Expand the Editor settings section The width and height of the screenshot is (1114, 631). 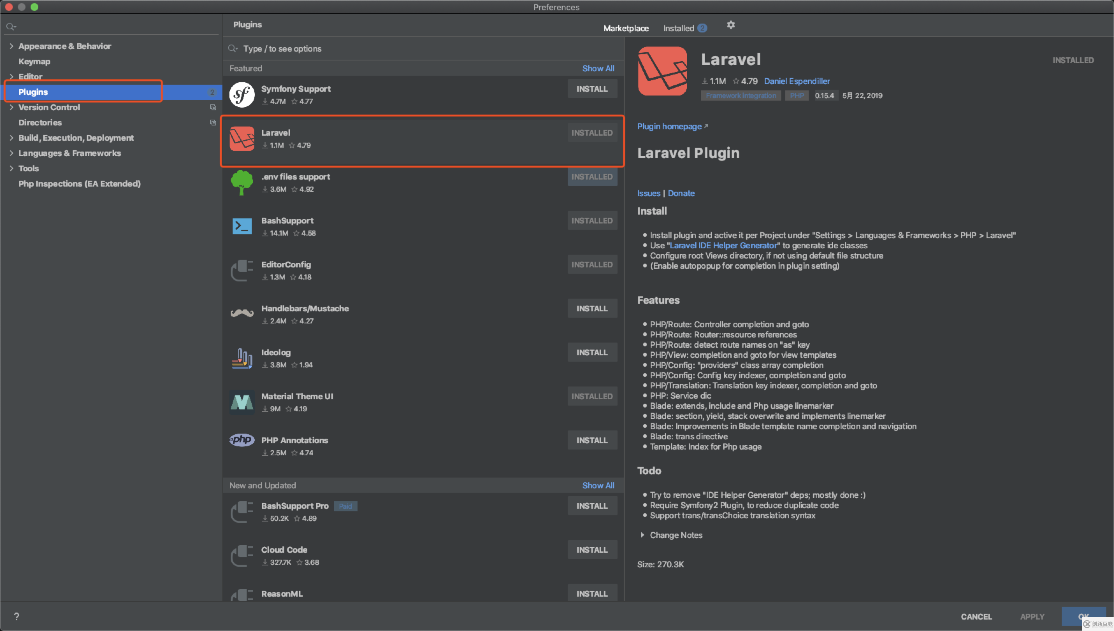[11, 77]
